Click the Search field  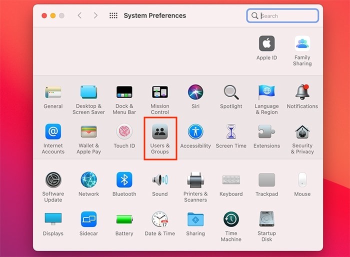coord(282,15)
